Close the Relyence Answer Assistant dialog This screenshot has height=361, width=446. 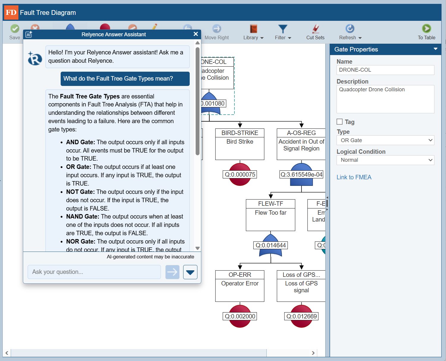(196, 34)
